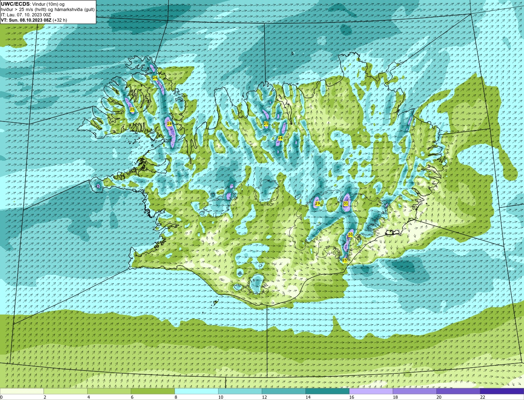Click the yellow gust label reading 31
The height and width of the screenshot is (400, 524).
[346, 203]
